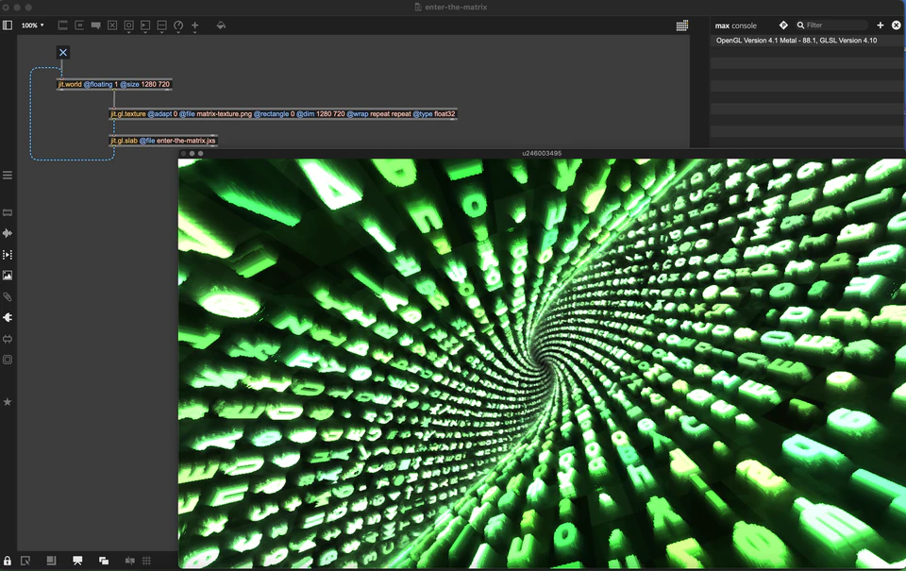Toggle the X toggle object in patcher
Screen dimensions: 906x571
tap(63, 53)
